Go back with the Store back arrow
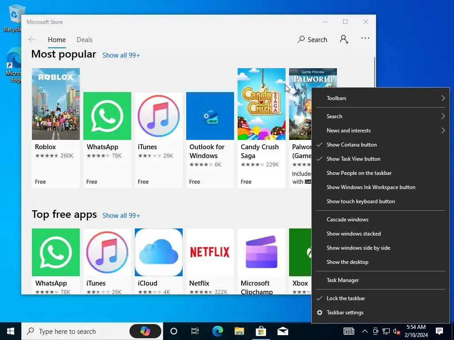Viewport: 454px width, 340px height. pyautogui.click(x=32, y=39)
